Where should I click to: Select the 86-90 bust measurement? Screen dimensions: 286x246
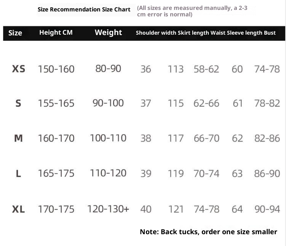[267, 174]
